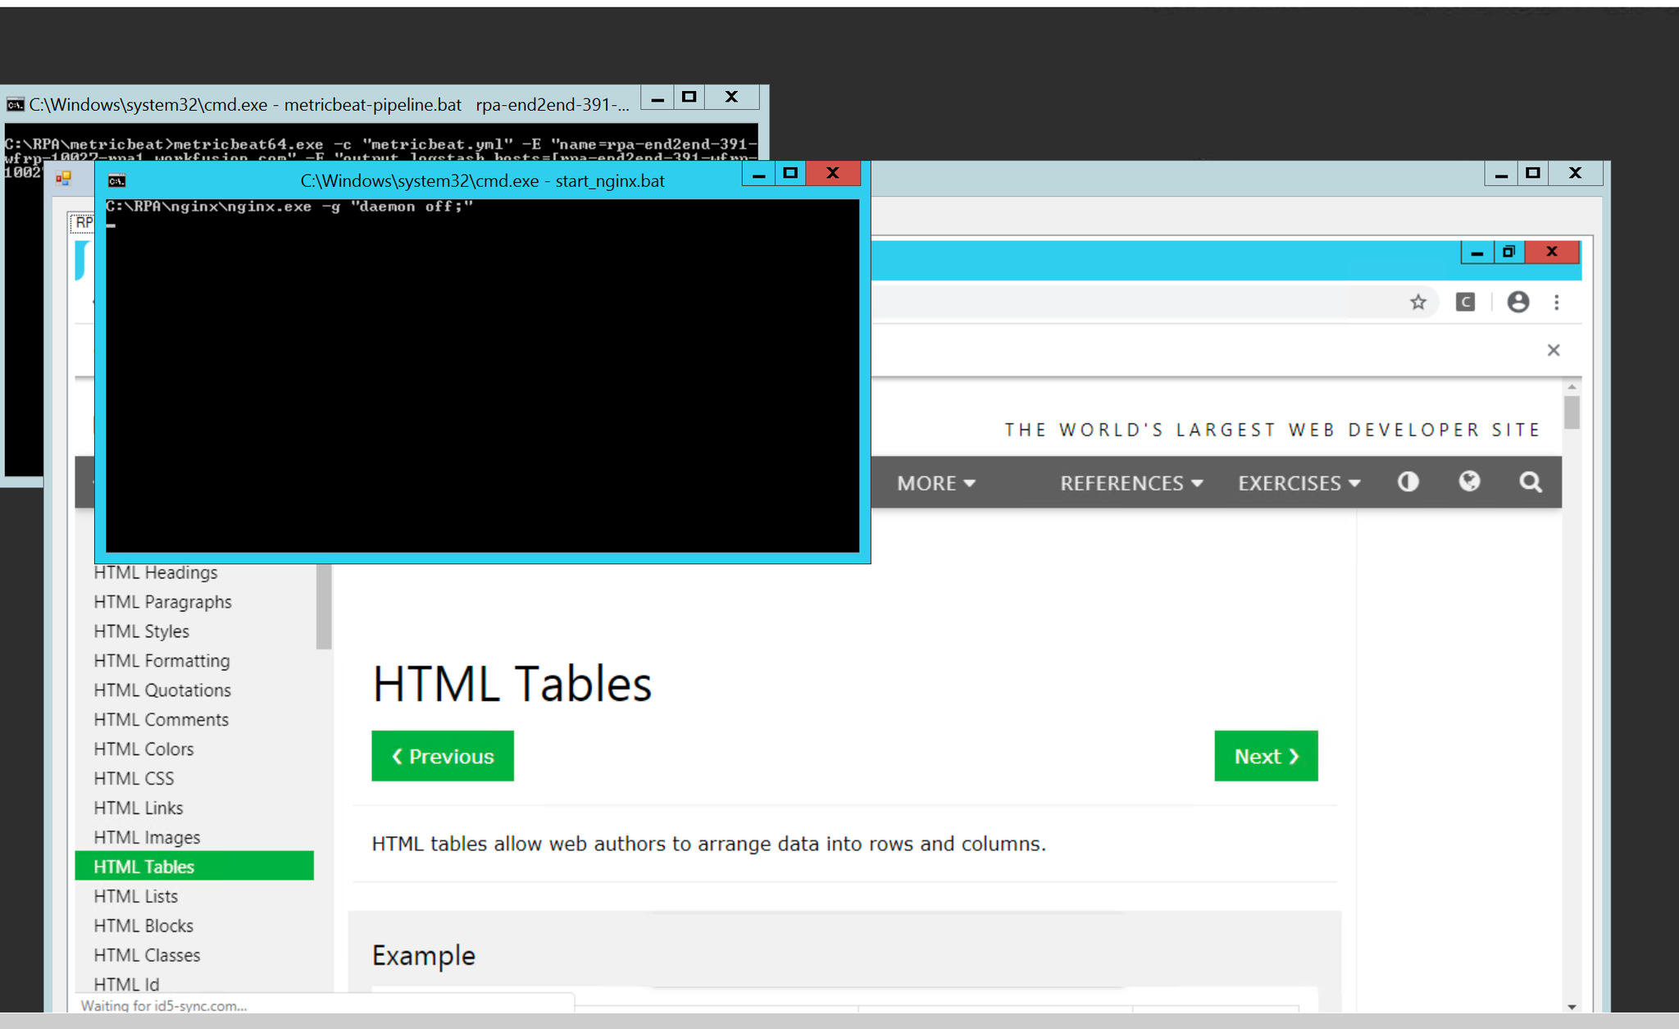This screenshot has height=1029, width=1679.
Task: Minimize the start_nginx.bat cmd window
Action: pos(759,174)
